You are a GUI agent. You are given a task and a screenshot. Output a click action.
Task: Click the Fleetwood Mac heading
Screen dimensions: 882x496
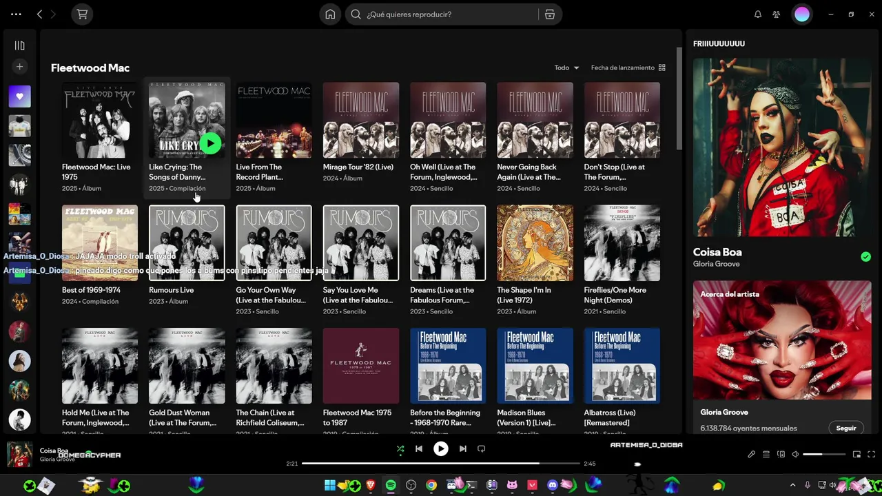90,68
